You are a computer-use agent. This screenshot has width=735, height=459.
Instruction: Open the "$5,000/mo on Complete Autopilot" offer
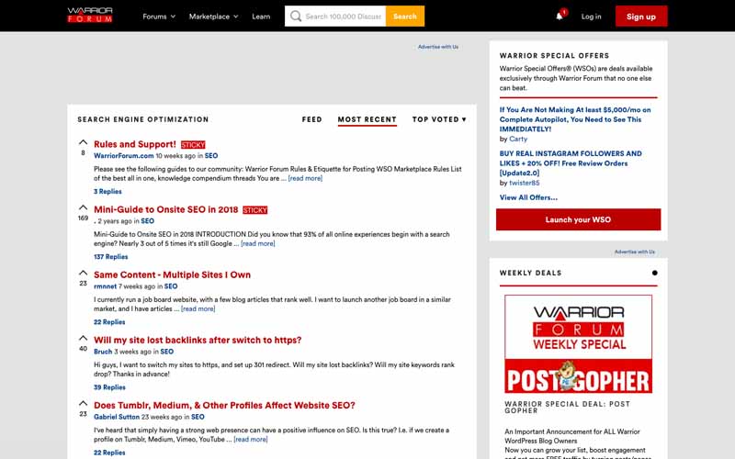[575, 119]
